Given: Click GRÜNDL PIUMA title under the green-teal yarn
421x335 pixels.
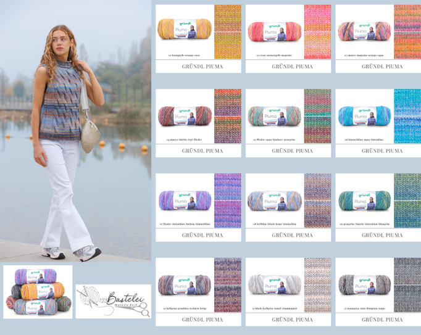Looking at the screenshot, I should pos(382,236).
